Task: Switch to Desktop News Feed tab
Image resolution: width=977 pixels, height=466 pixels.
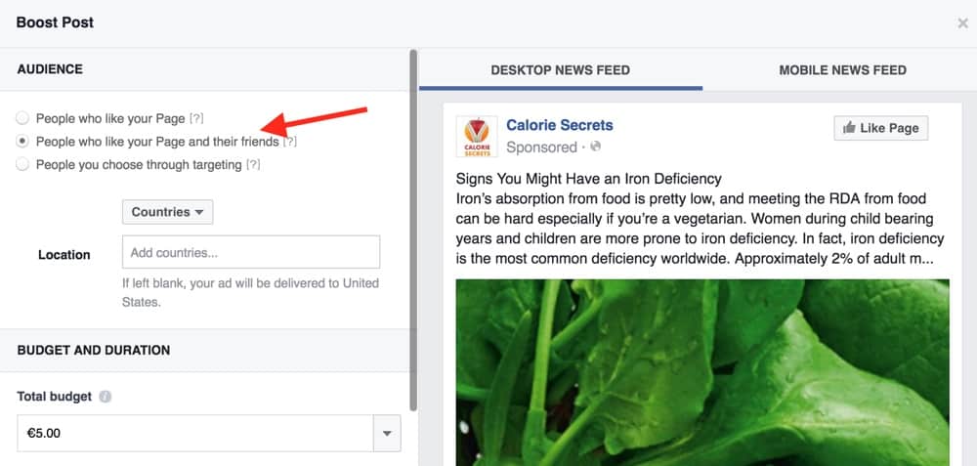Action: [560, 70]
